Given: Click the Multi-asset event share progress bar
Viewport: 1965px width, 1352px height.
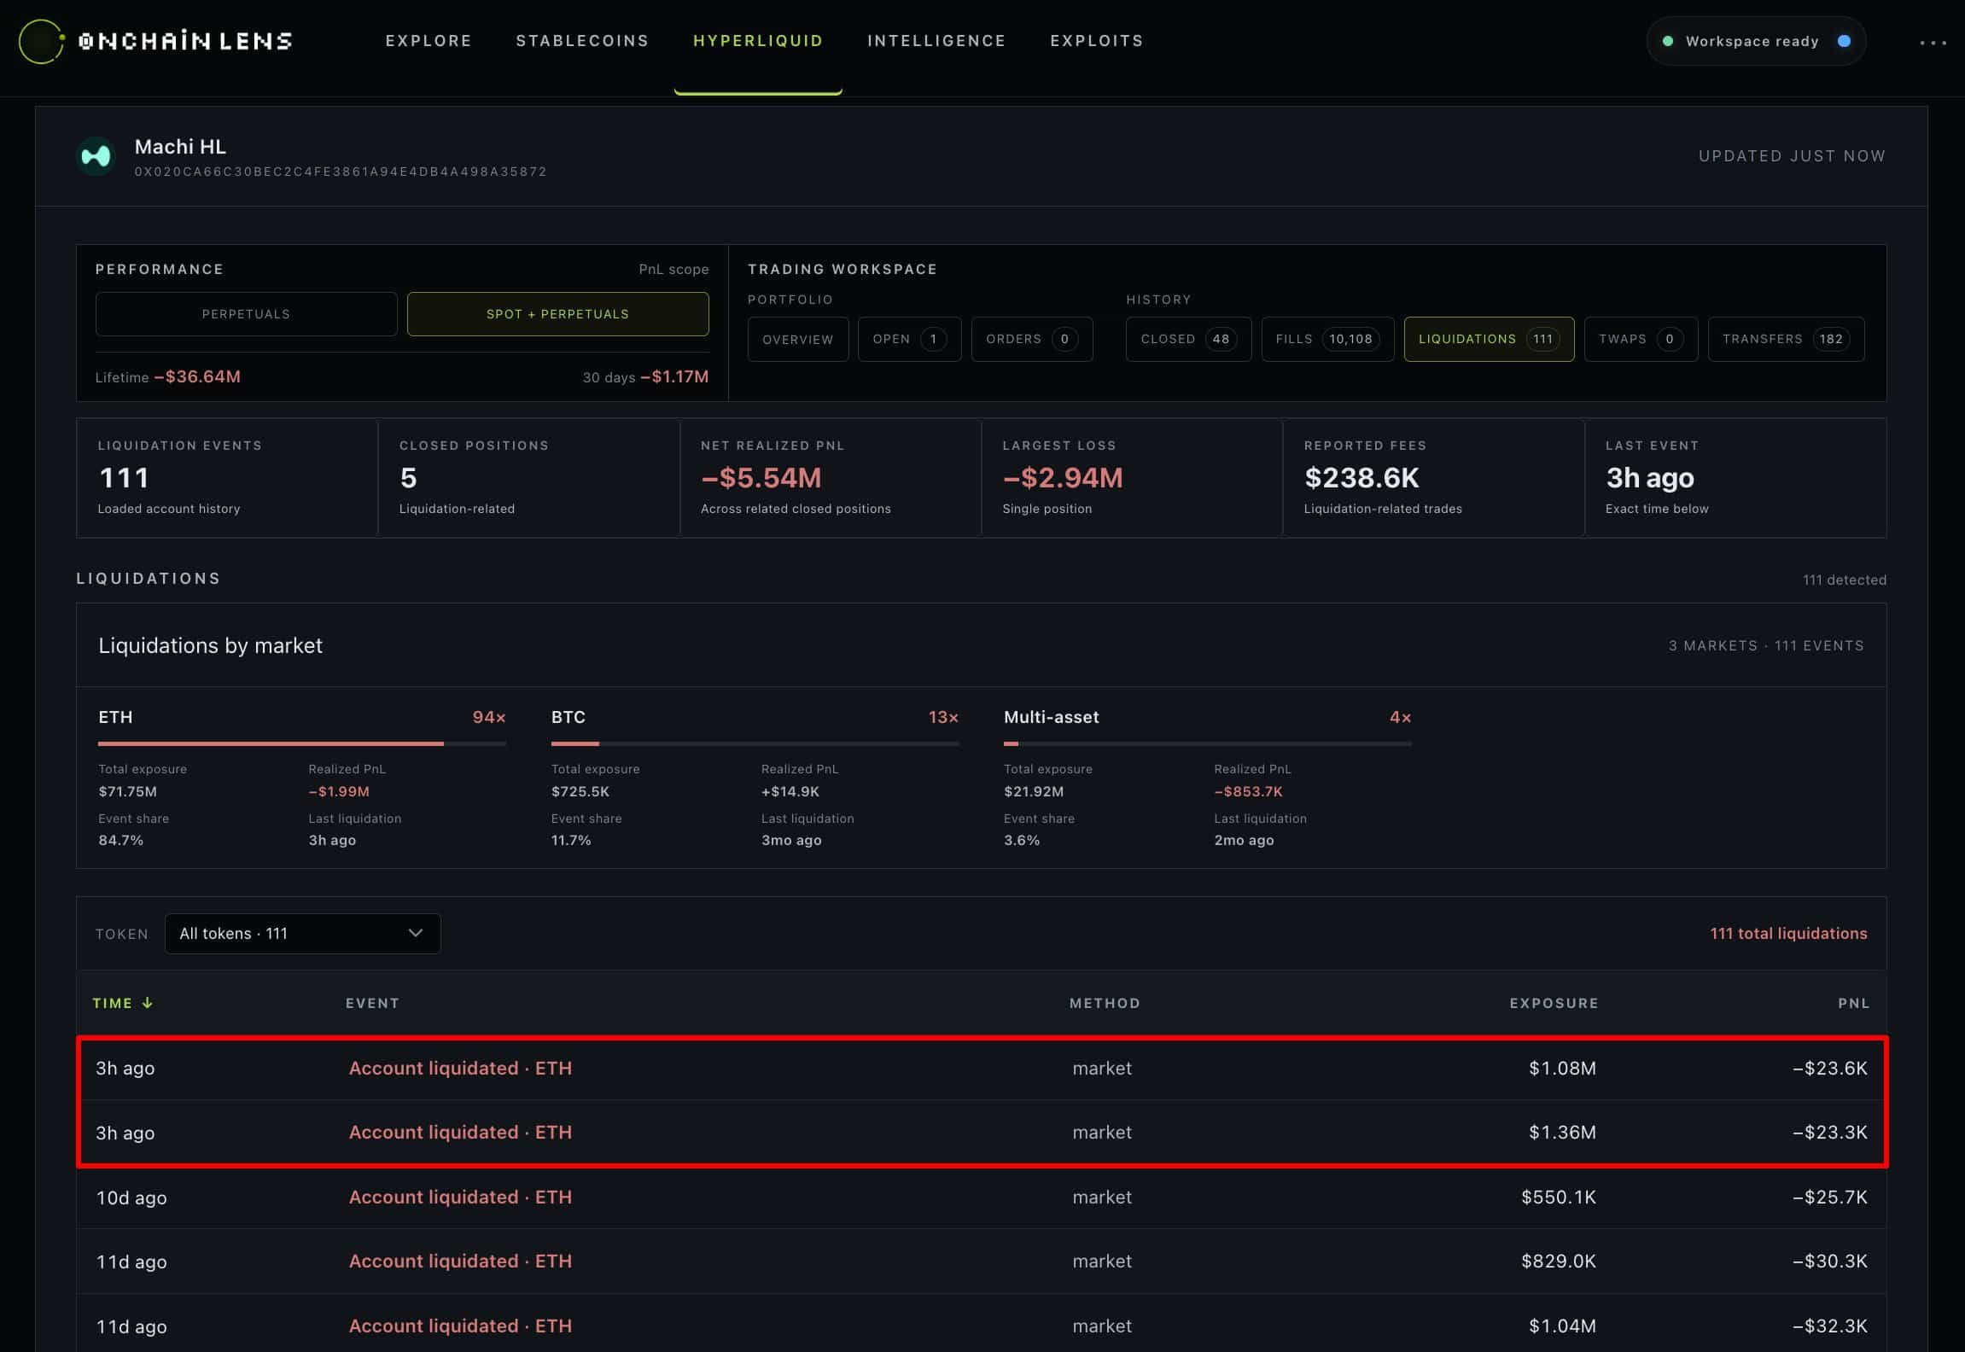Looking at the screenshot, I should pos(1207,743).
